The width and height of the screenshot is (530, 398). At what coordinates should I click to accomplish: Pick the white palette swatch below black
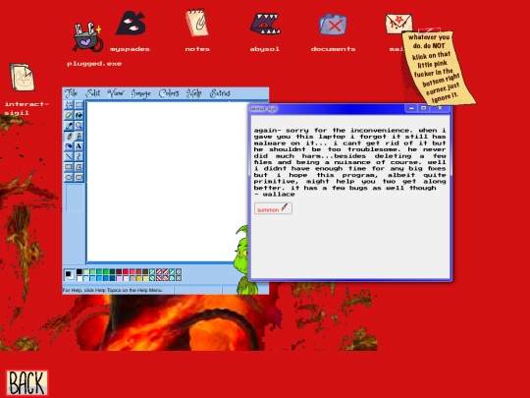[79, 278]
